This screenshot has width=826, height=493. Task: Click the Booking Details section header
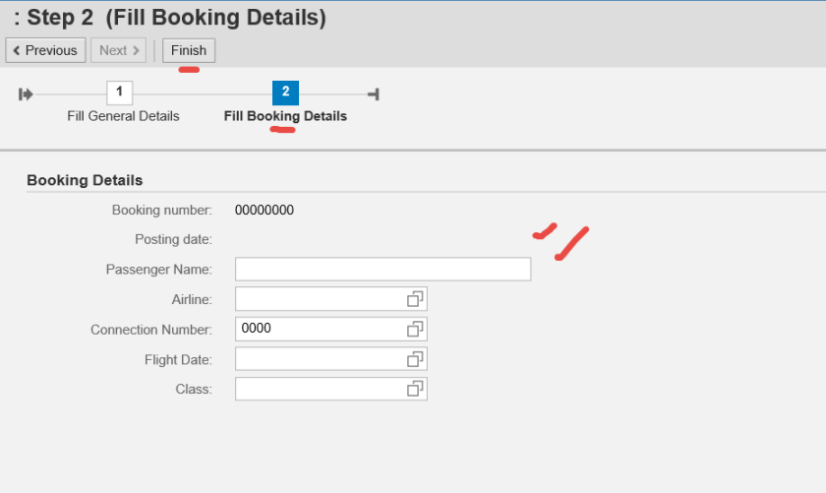pyautogui.click(x=85, y=180)
